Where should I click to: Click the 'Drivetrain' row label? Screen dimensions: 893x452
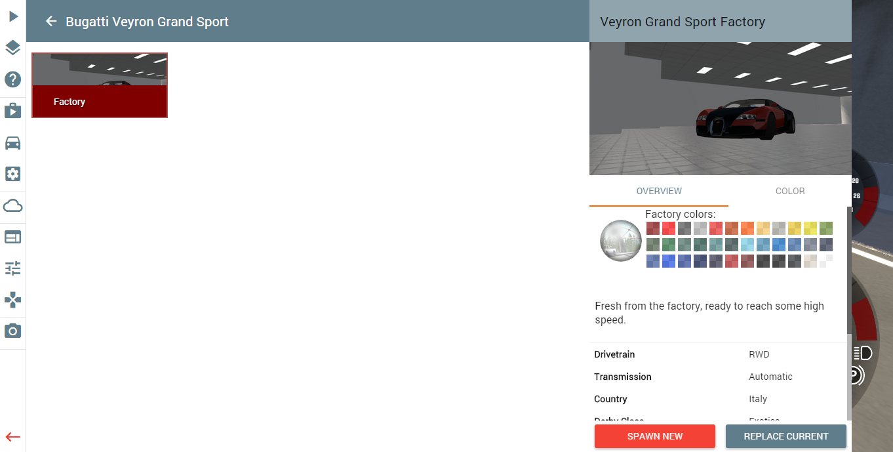[614, 354]
